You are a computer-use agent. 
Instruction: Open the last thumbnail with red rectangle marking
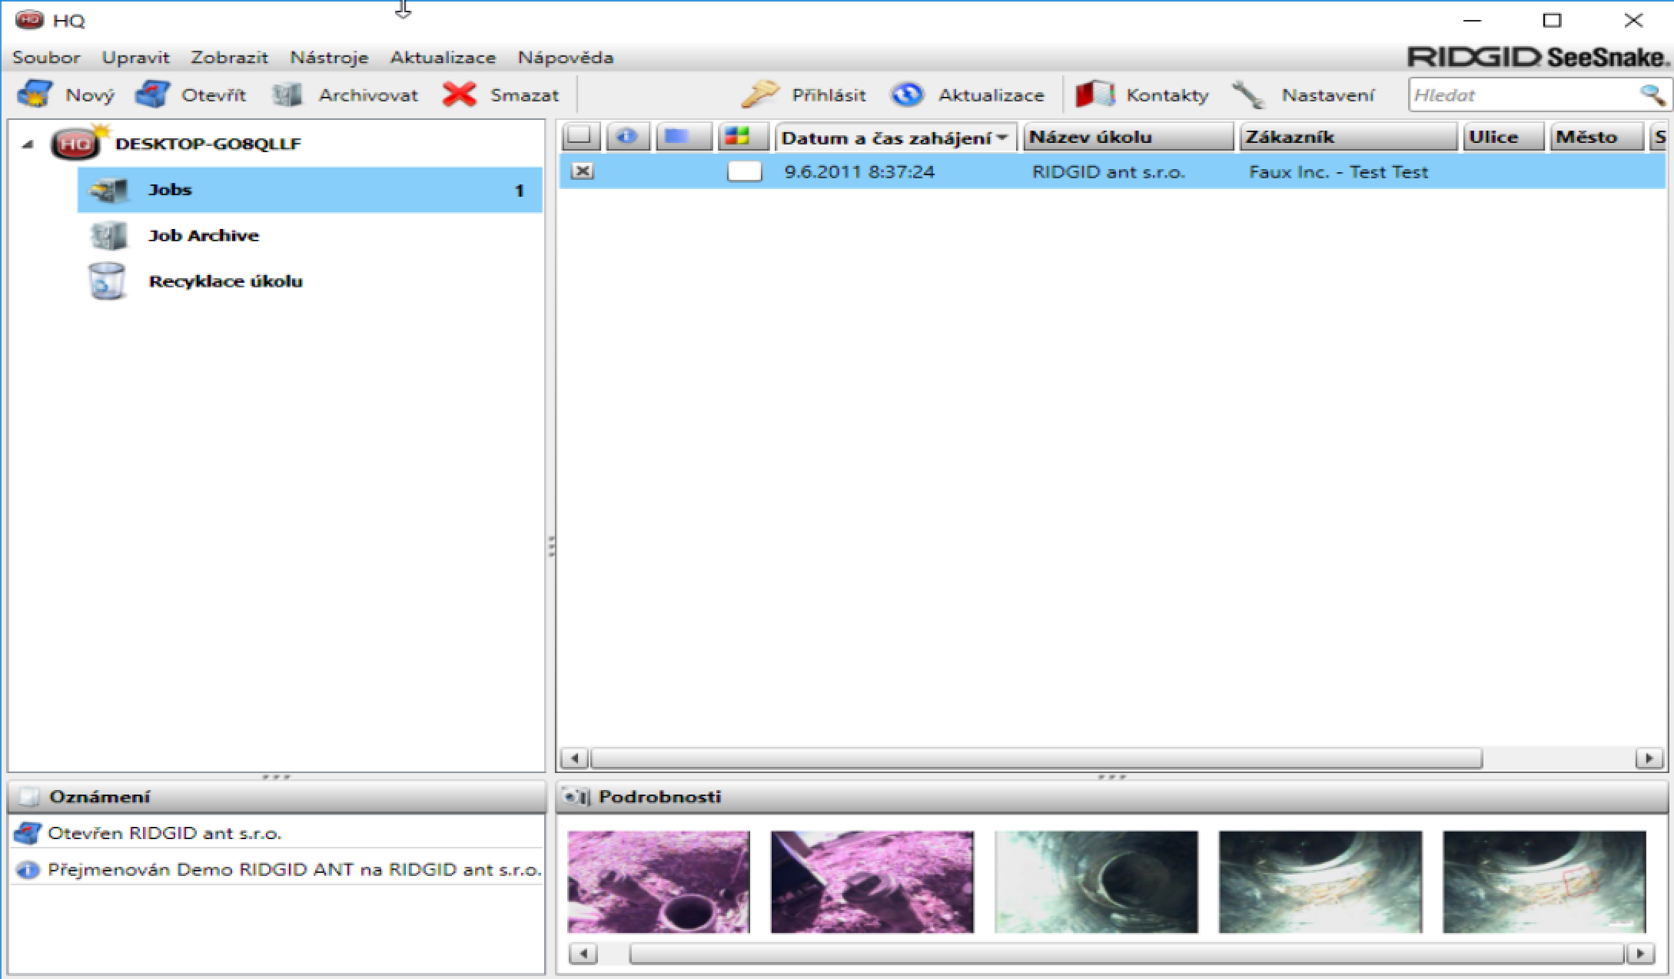[x=1545, y=882]
